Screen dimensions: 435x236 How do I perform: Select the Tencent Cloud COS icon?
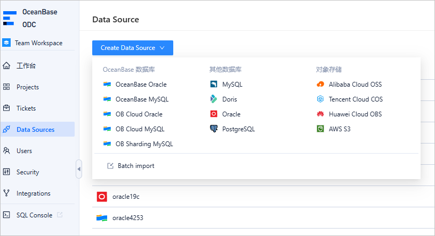[320, 99]
